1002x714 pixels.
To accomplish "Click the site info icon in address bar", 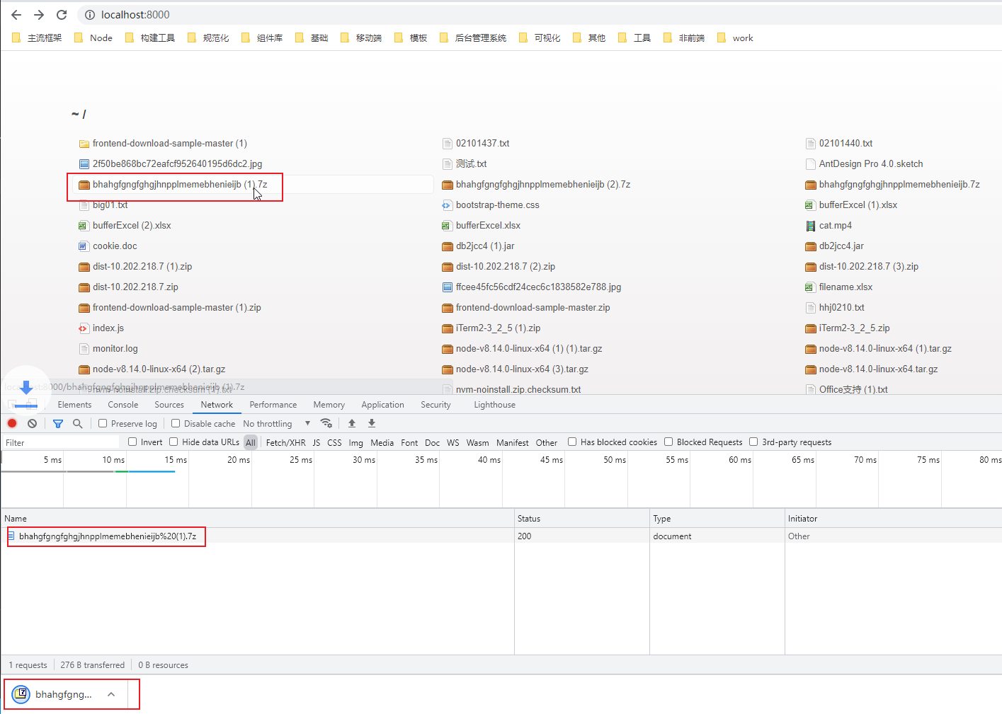I will click(x=90, y=15).
